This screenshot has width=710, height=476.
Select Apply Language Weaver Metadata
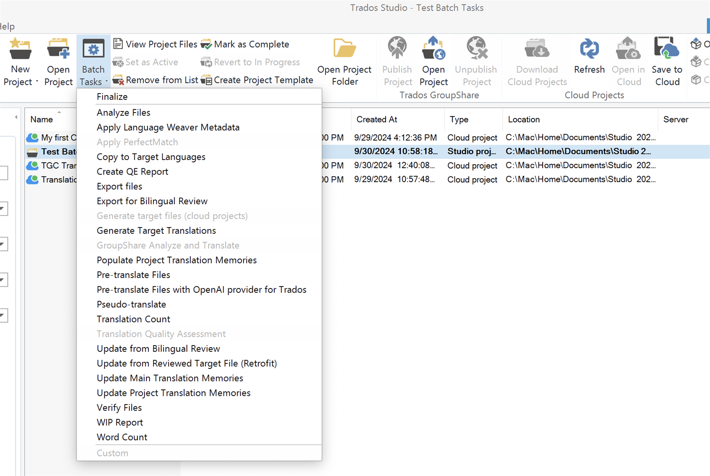click(168, 127)
